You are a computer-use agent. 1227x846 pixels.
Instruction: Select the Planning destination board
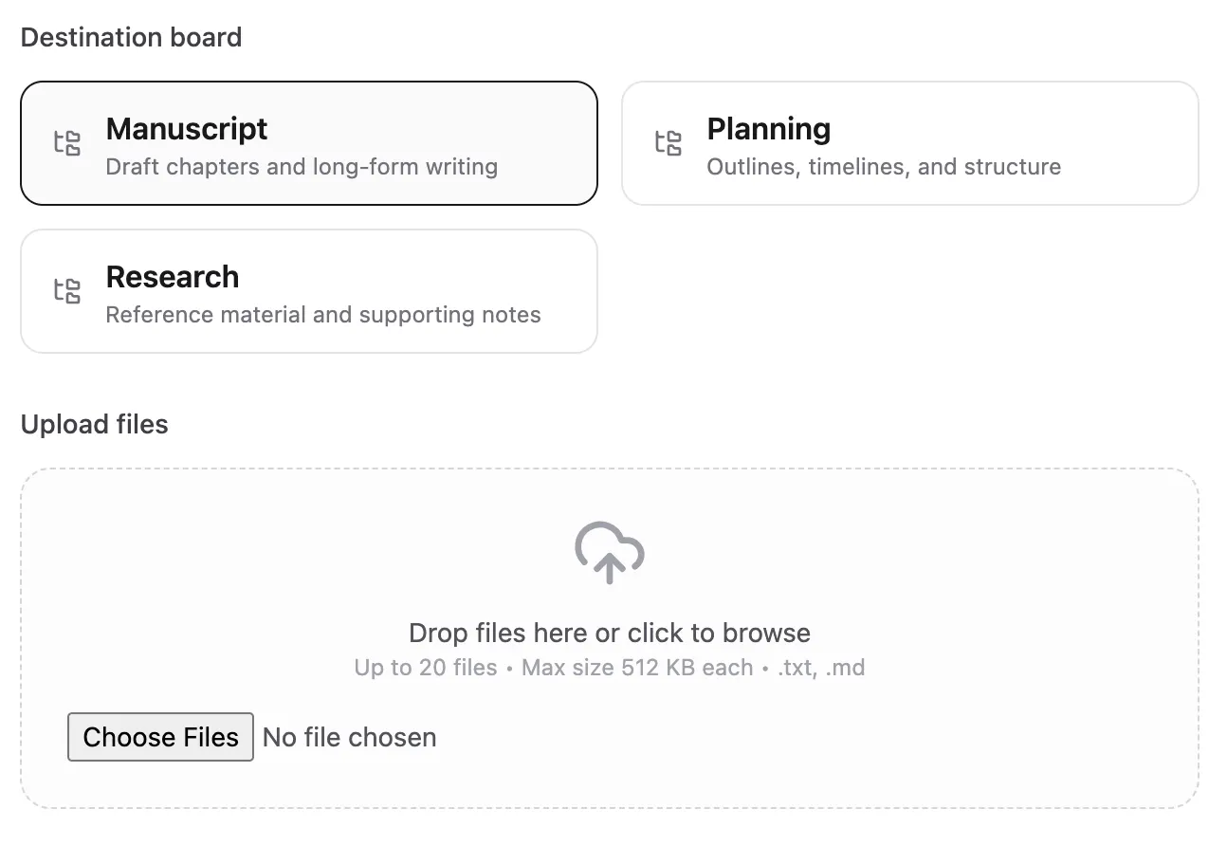909,142
